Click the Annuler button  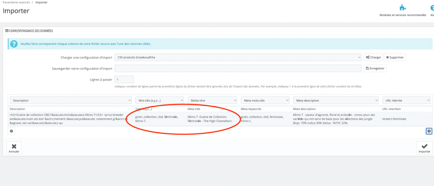[x=14, y=148]
